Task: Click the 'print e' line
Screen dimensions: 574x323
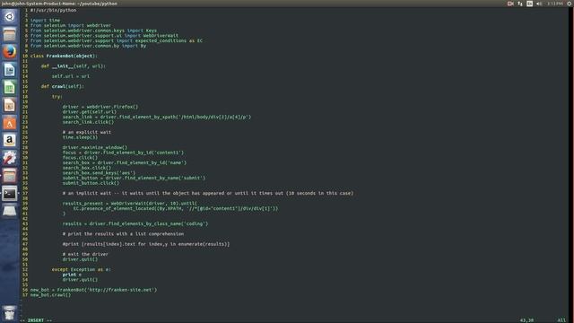Action: (72, 275)
